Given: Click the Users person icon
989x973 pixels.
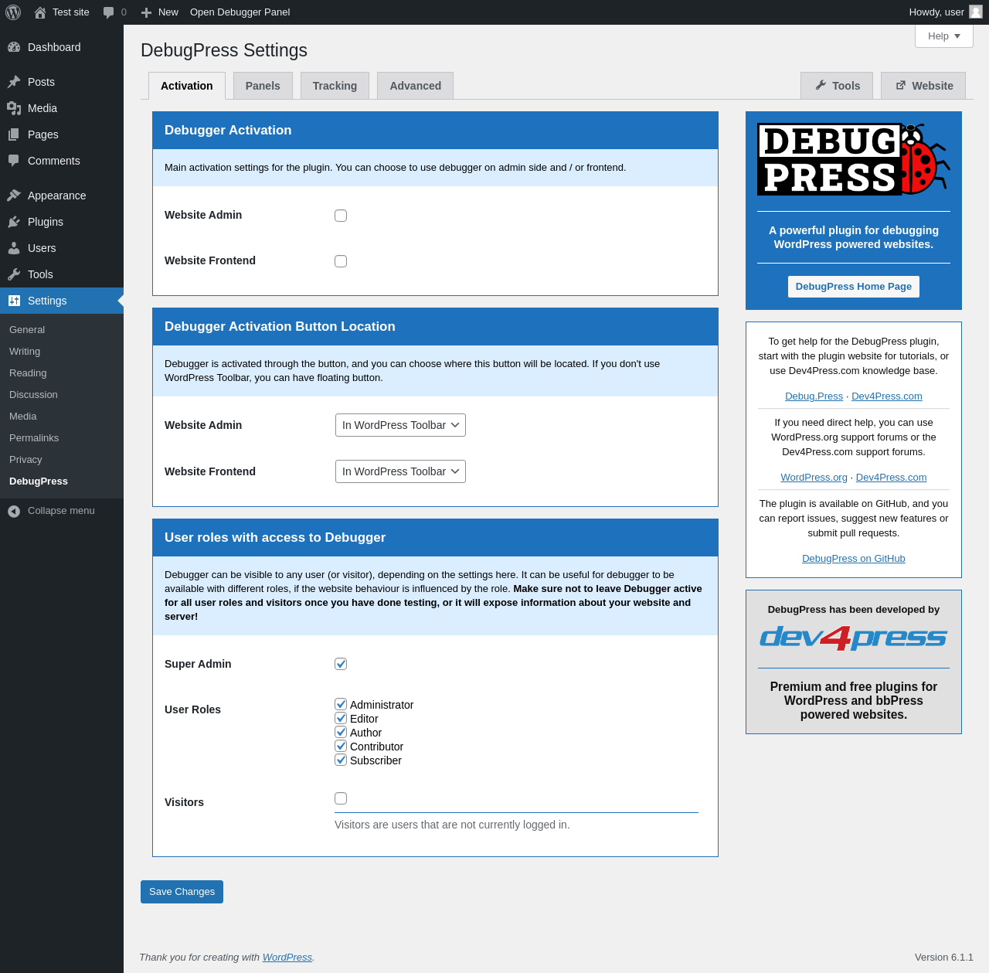Looking at the screenshot, I should click(14, 248).
